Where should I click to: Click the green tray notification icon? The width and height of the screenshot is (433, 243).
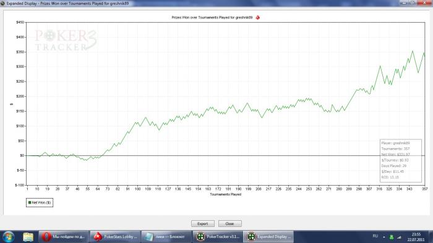point(392,237)
